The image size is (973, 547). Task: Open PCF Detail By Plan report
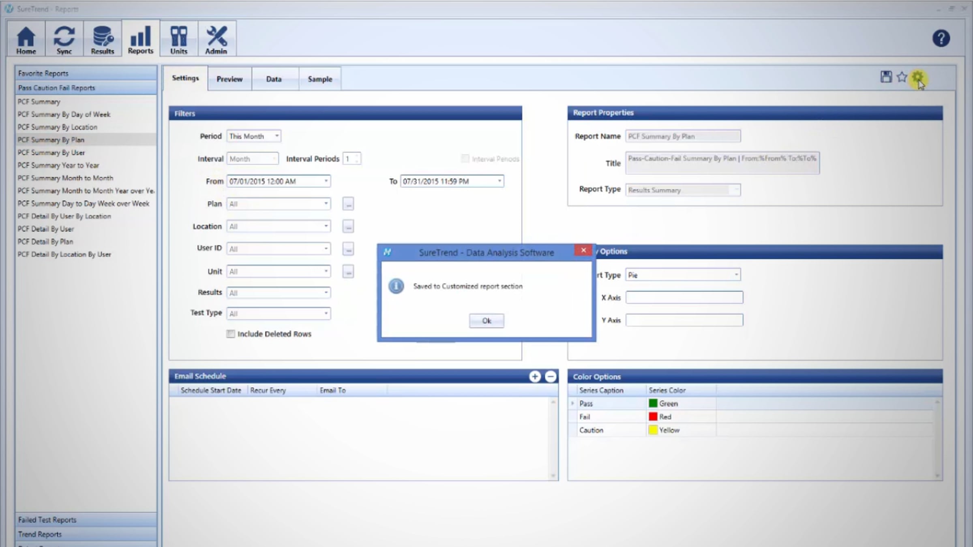click(x=45, y=241)
